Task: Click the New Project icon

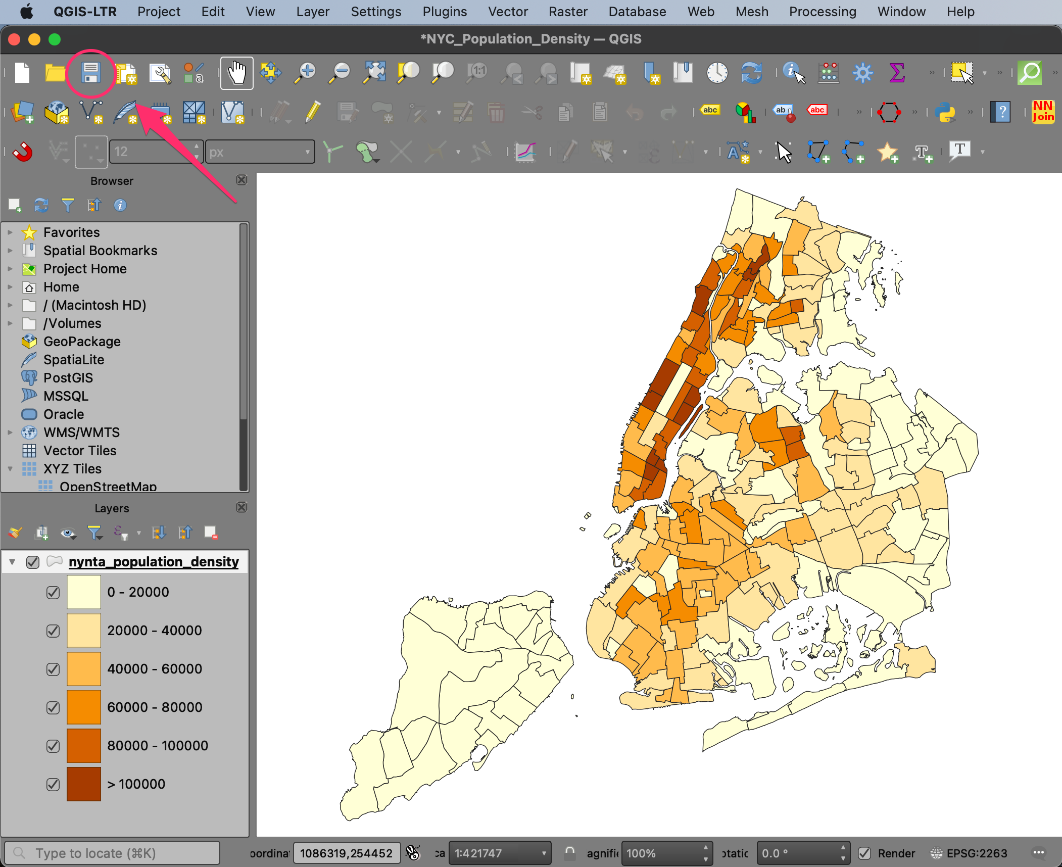Action: pos(22,73)
